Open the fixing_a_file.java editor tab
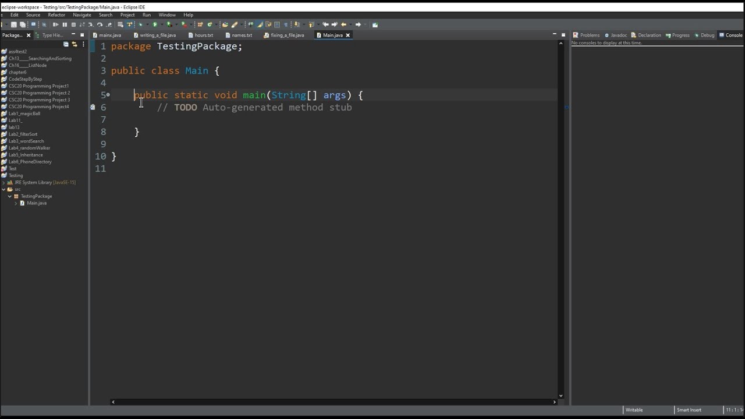Screen dimensions: 745x419 (284, 35)
